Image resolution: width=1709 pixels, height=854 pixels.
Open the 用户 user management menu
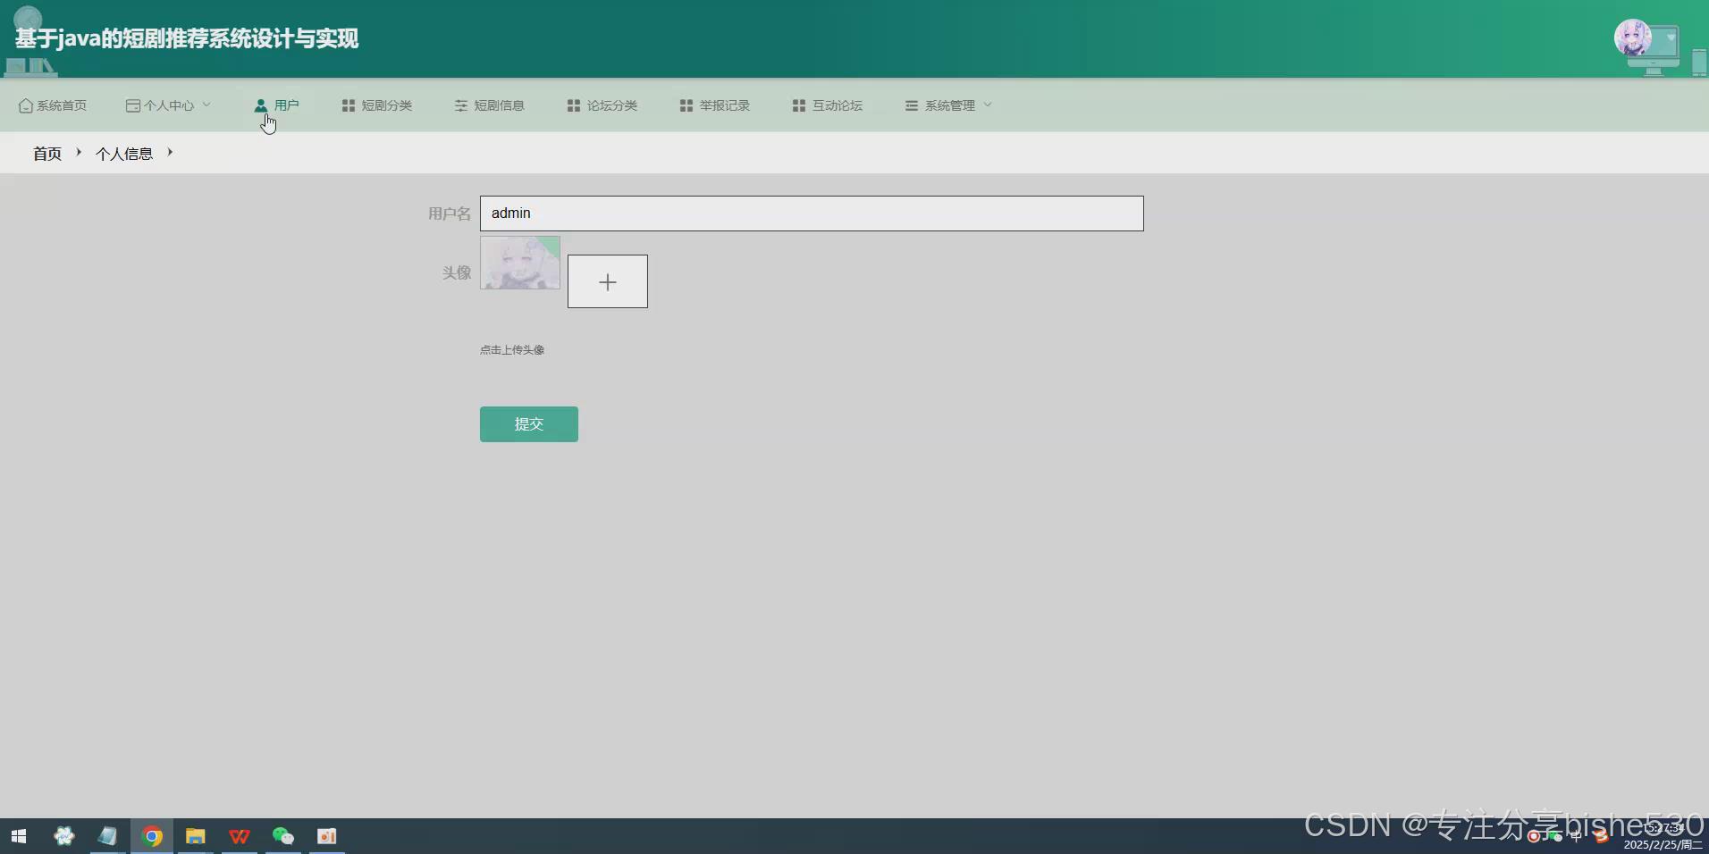click(276, 105)
